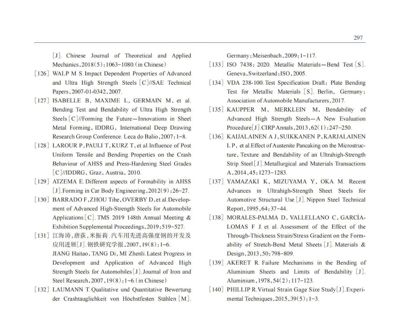The image size is (400, 316).
Task: Select reference number [137]
Action: tap(216, 182)
